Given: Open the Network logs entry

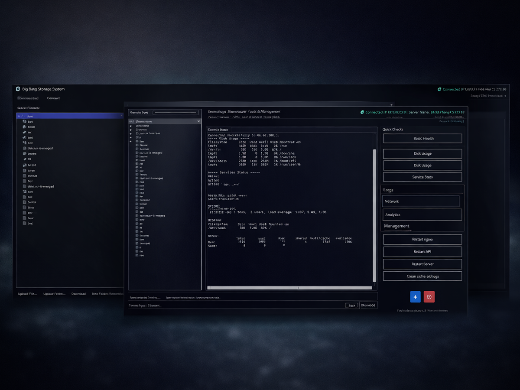Looking at the screenshot, I should pyautogui.click(x=421, y=201).
